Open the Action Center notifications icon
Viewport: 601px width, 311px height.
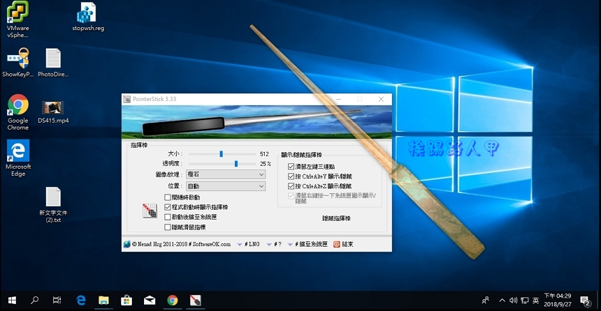[586, 301]
